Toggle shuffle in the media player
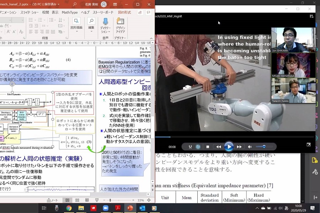Viewport: 320px width, 213px height. click(x=190, y=147)
